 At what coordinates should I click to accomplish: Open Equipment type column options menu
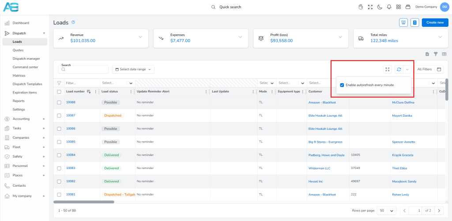pyautogui.click(x=303, y=92)
